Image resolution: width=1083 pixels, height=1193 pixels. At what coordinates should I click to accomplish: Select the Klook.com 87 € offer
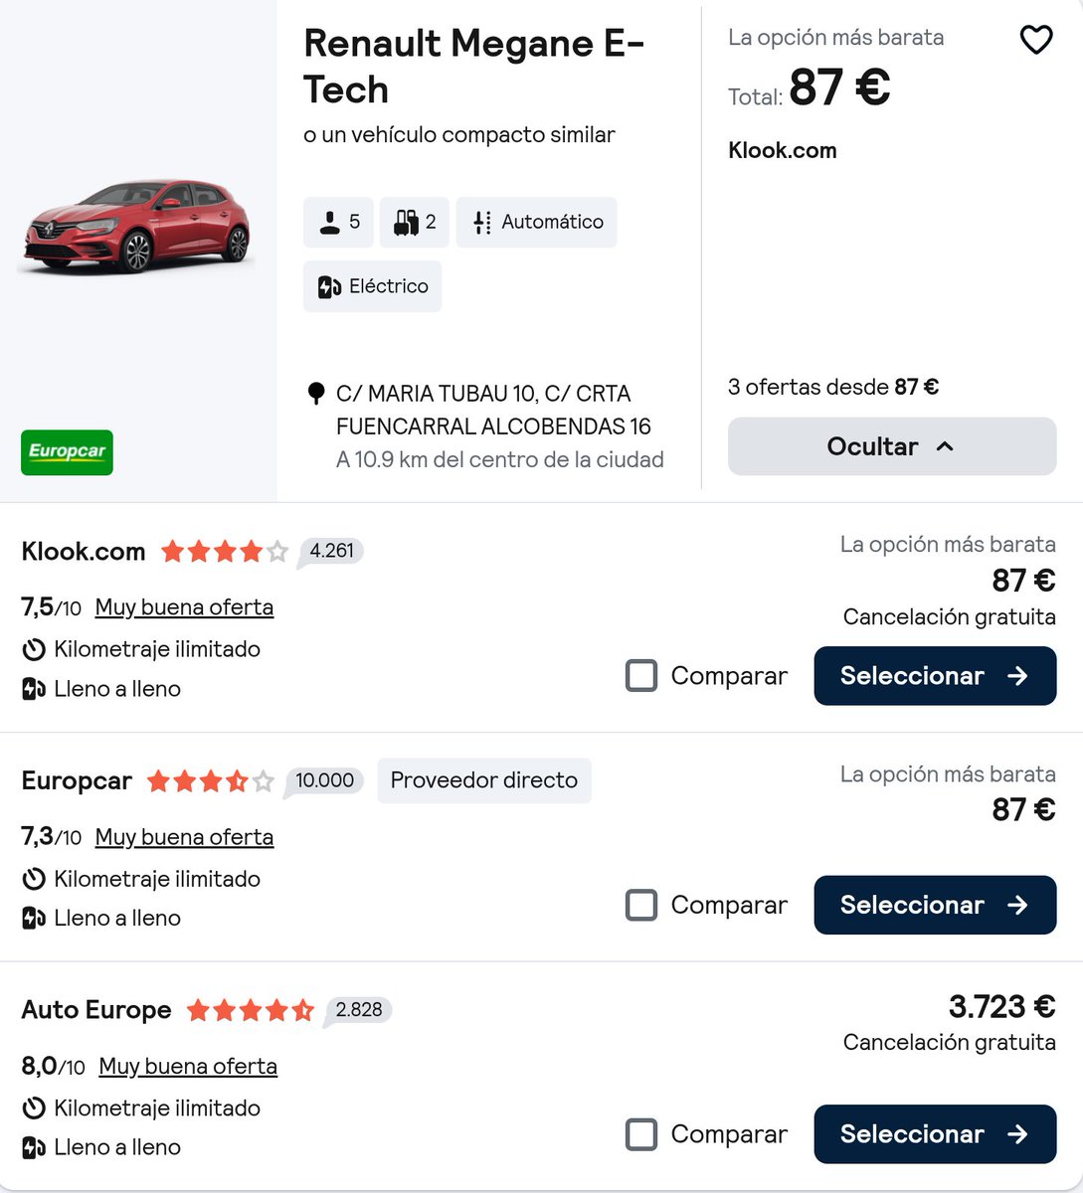(935, 676)
